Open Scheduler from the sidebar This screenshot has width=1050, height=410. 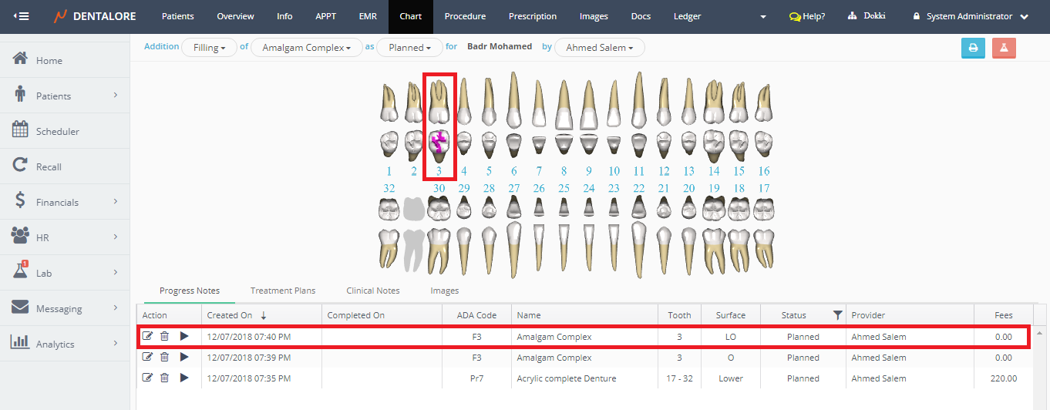(x=57, y=132)
